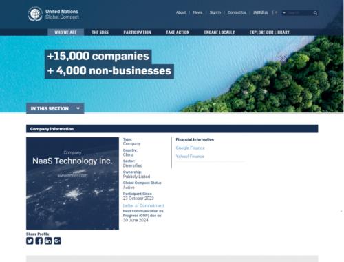The height and width of the screenshot is (262, 344).
Task: Open the Engage Locally menu
Action: pos(219,32)
